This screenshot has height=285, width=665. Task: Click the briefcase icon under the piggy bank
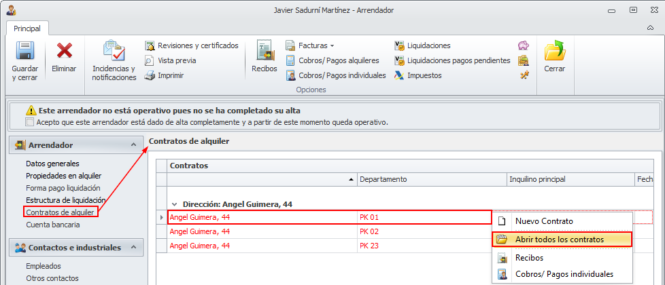click(524, 60)
